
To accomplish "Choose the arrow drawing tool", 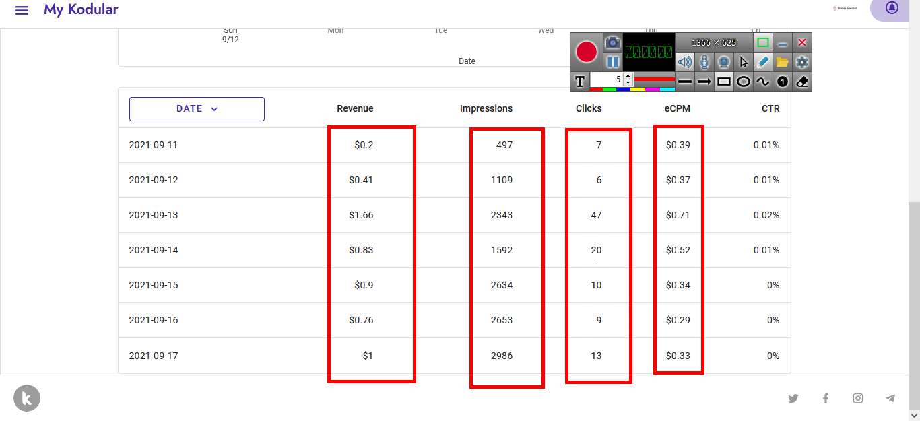I will click(704, 82).
